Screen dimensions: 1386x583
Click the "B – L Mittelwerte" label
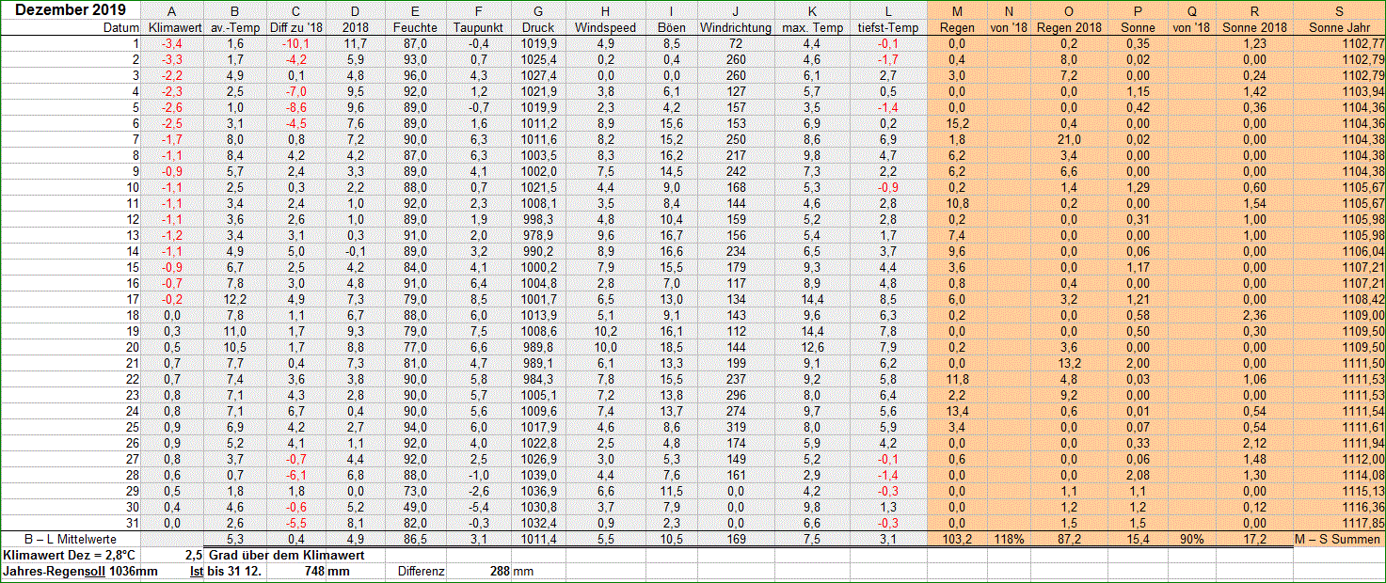pyautogui.click(x=70, y=540)
